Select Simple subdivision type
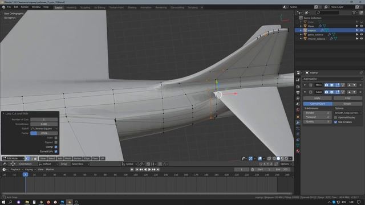This screenshot has width=365, height=205. [x=347, y=104]
